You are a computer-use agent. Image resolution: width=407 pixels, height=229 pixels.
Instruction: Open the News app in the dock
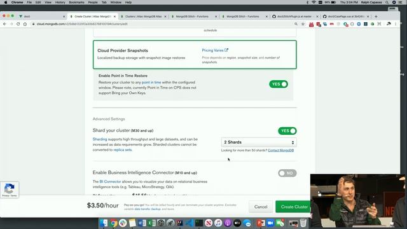click(209, 223)
